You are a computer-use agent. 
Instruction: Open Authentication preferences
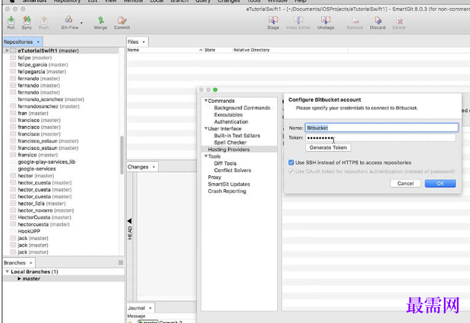pyautogui.click(x=231, y=121)
